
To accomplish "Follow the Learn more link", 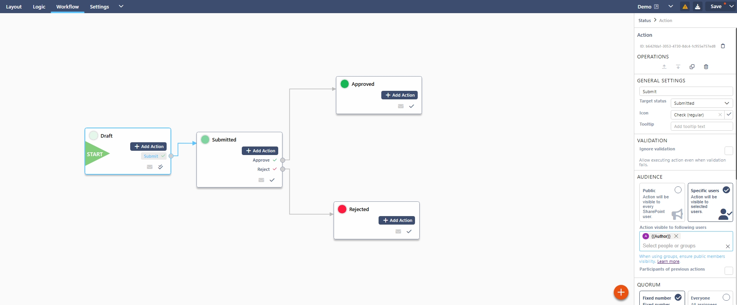I will coord(668,262).
